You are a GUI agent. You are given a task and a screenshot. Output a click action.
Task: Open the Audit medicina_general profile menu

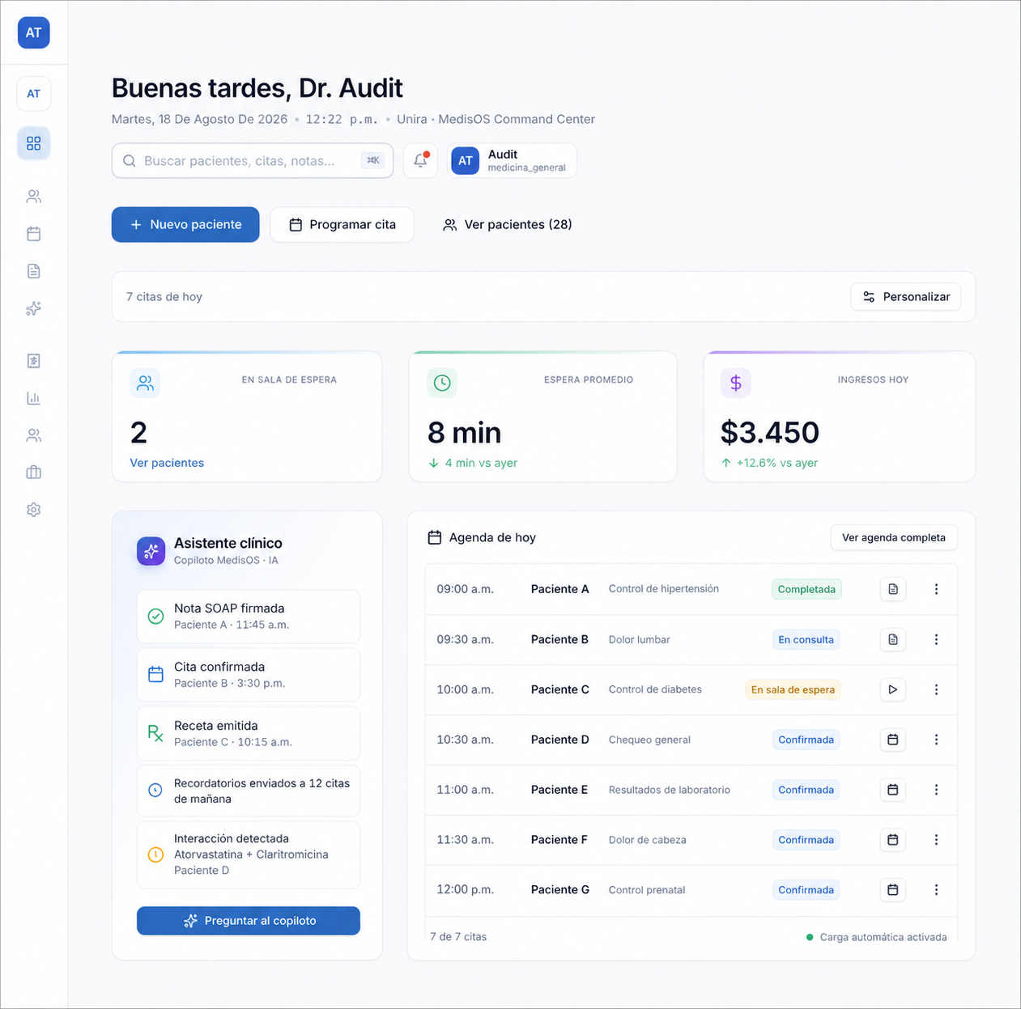point(512,160)
